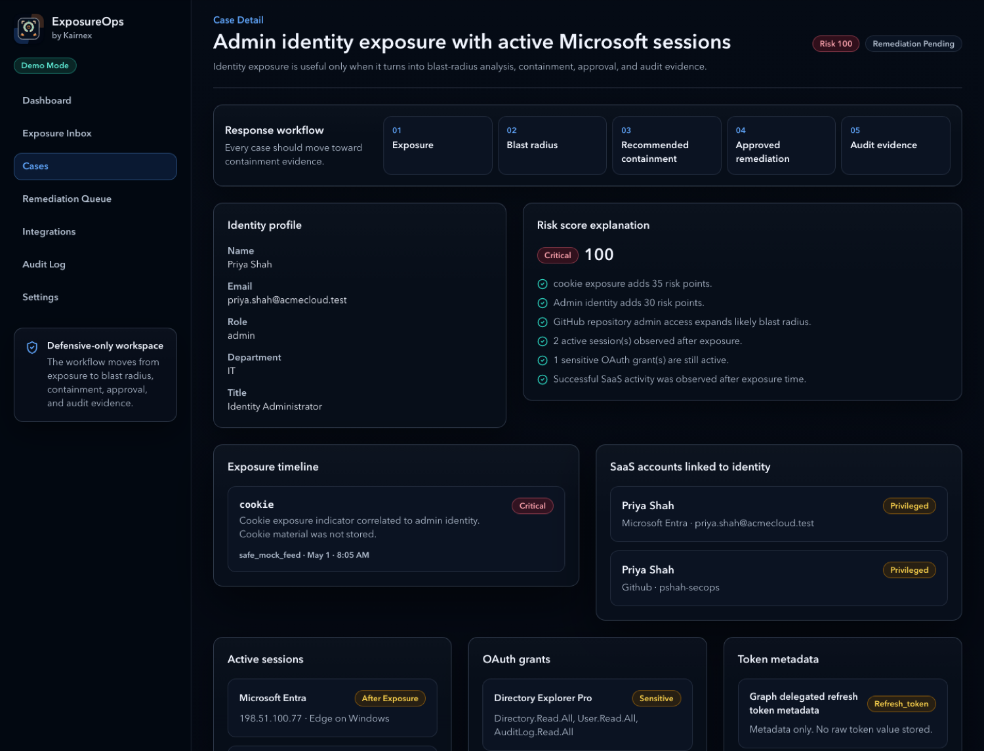The height and width of the screenshot is (751, 984).
Task: Click the name Priya Shah in Identity profile
Action: coord(250,265)
